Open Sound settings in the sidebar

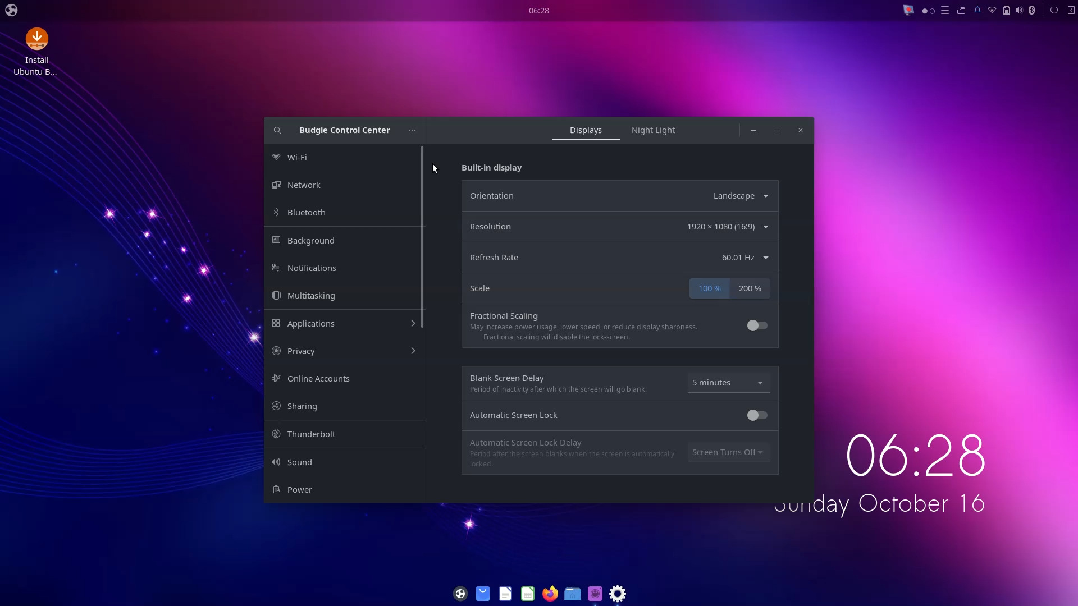pos(299,462)
